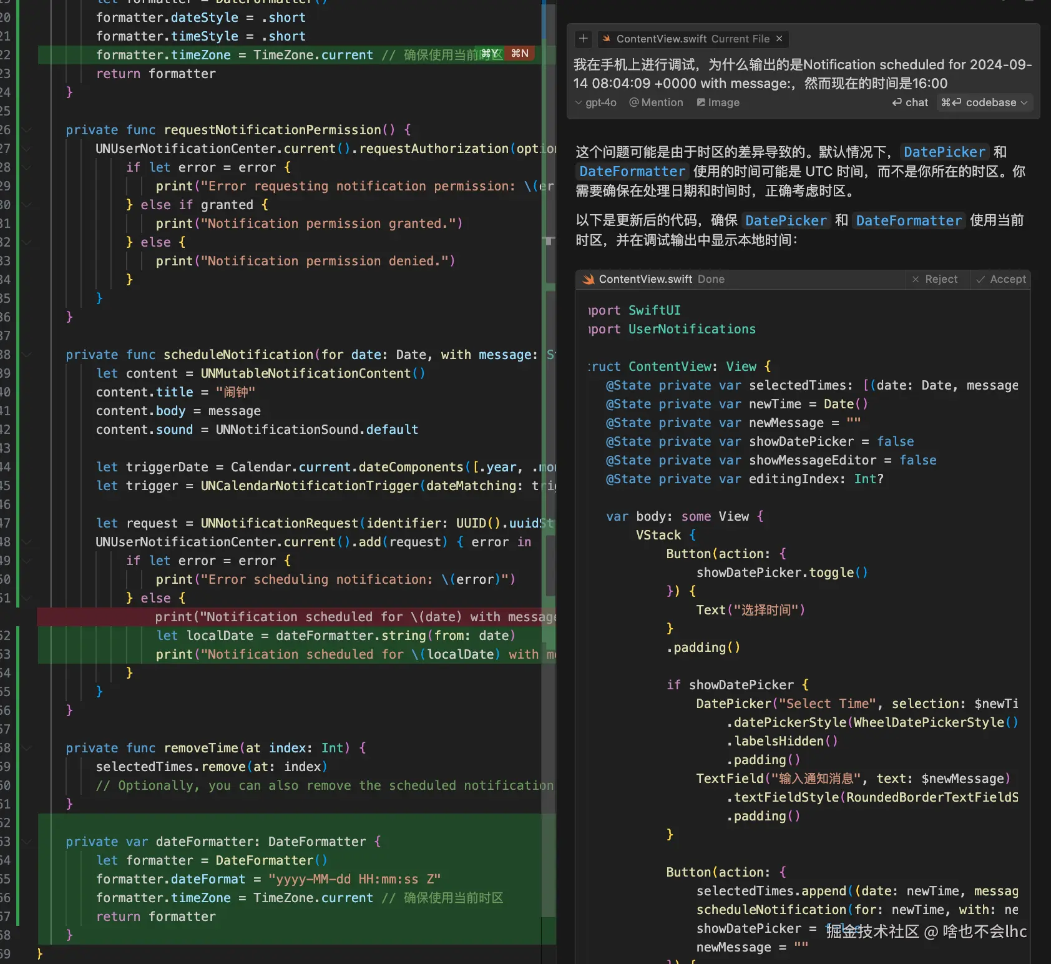The width and height of the screenshot is (1051, 964).
Task: Click the 'Done' status in code block header
Action: click(x=711, y=279)
